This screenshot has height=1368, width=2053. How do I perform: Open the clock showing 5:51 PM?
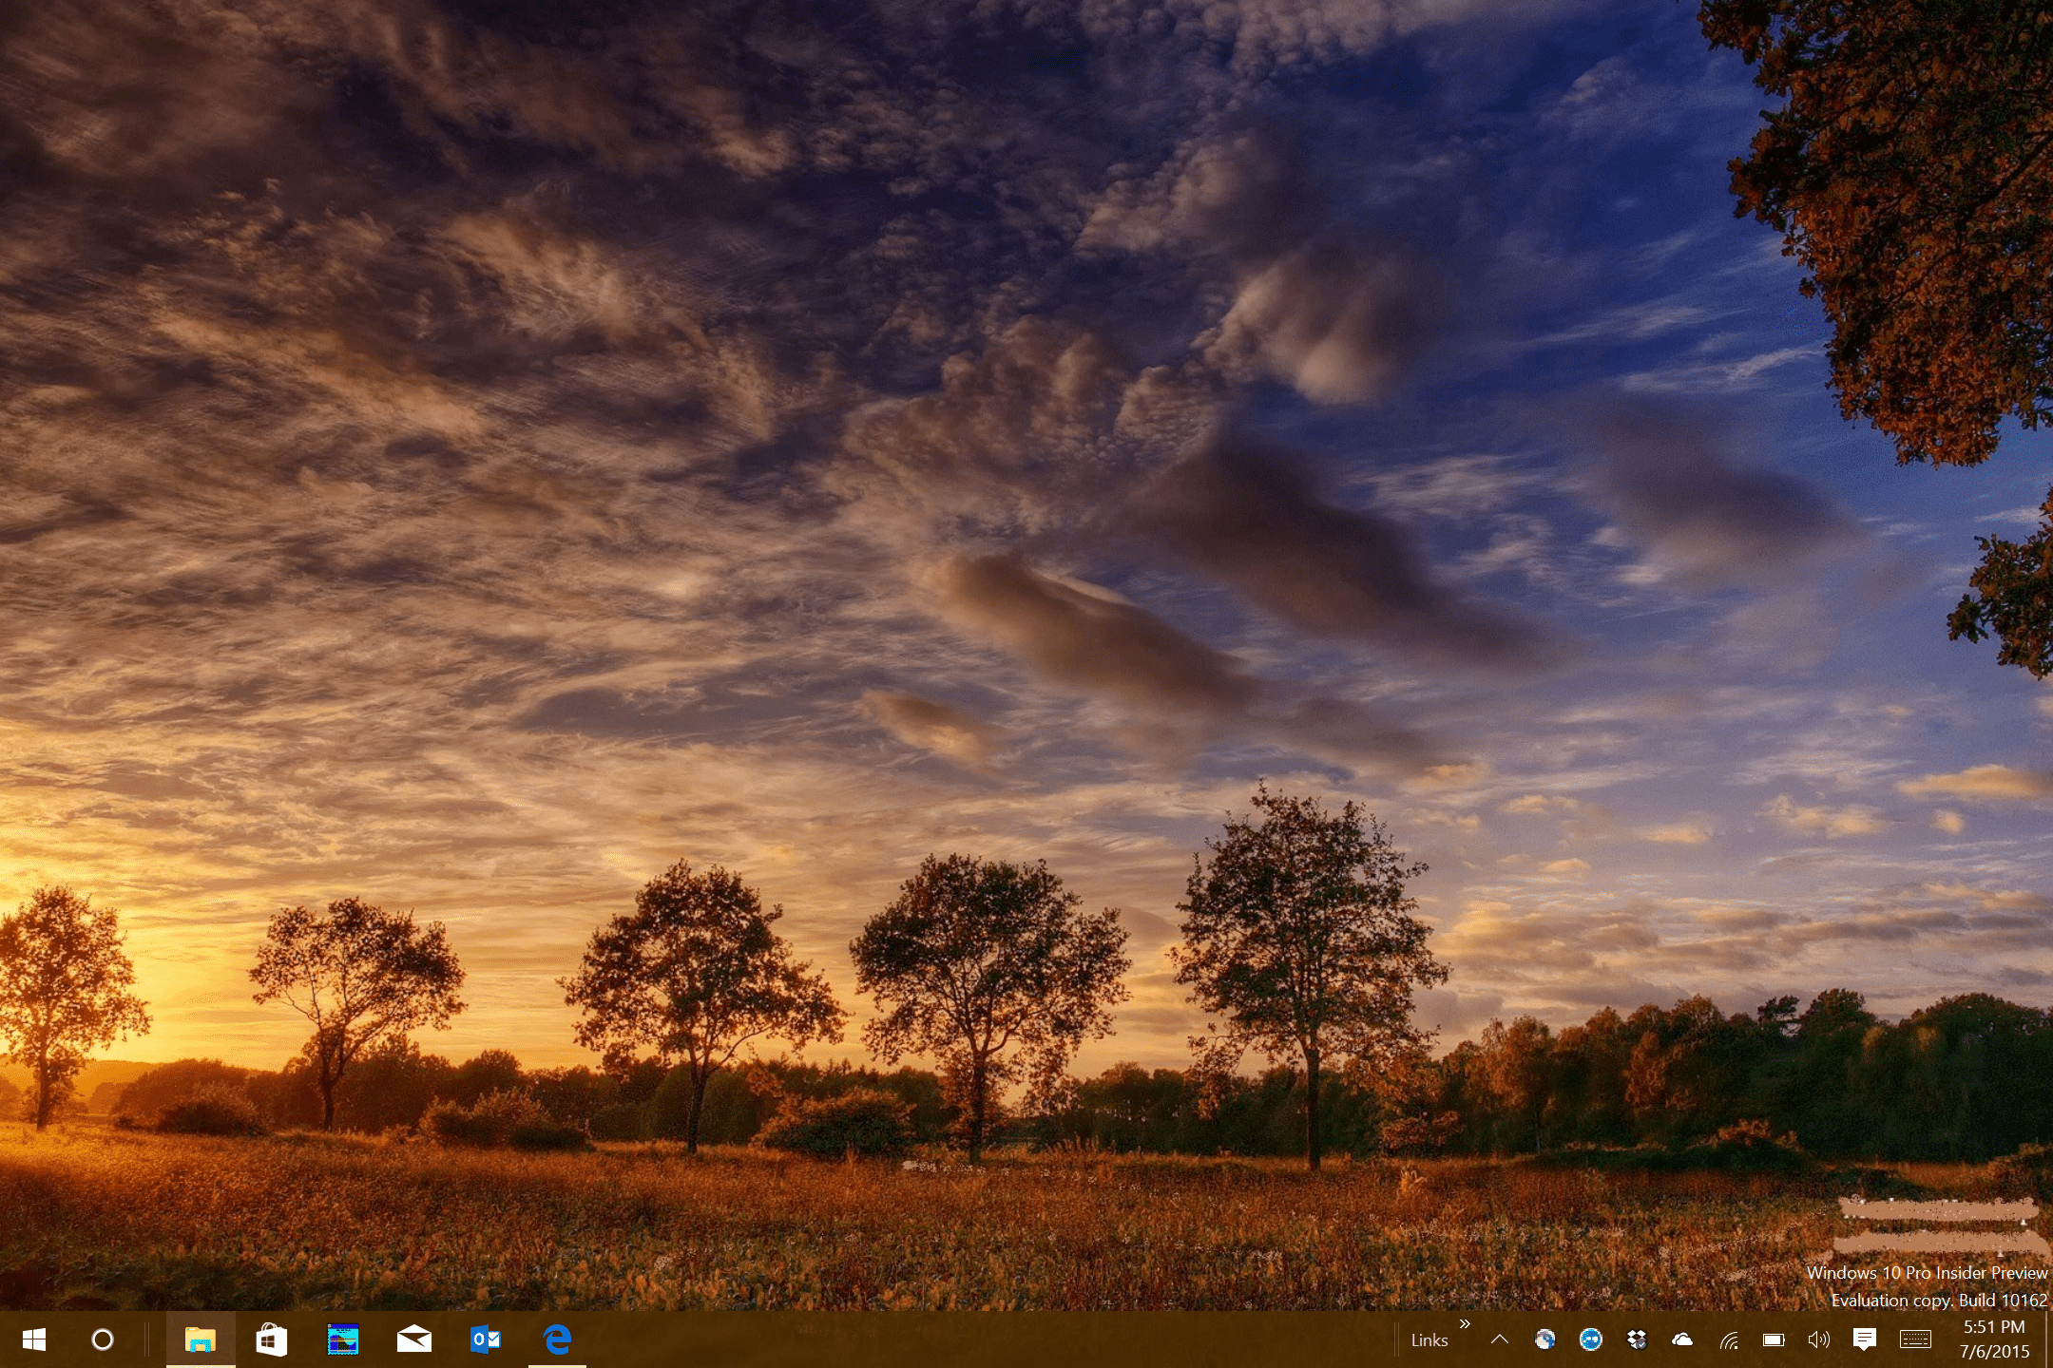pos(1994,1339)
